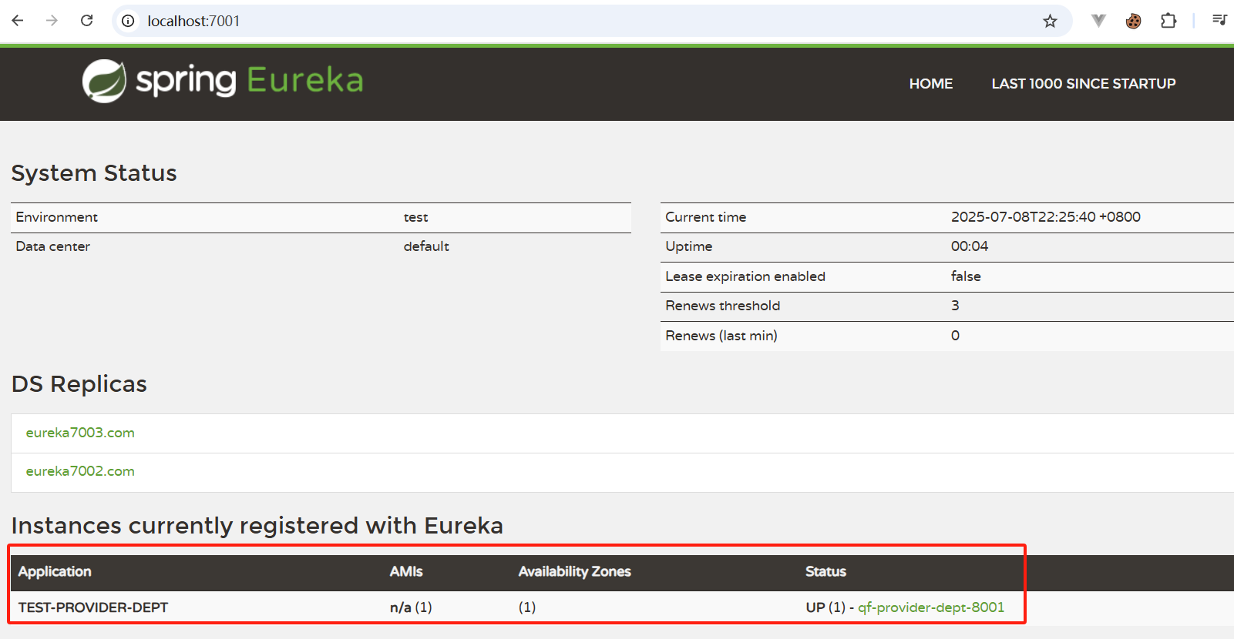Open LAST 1000 SINCE STARTUP page
This screenshot has height=639, width=1234.
click(x=1083, y=84)
